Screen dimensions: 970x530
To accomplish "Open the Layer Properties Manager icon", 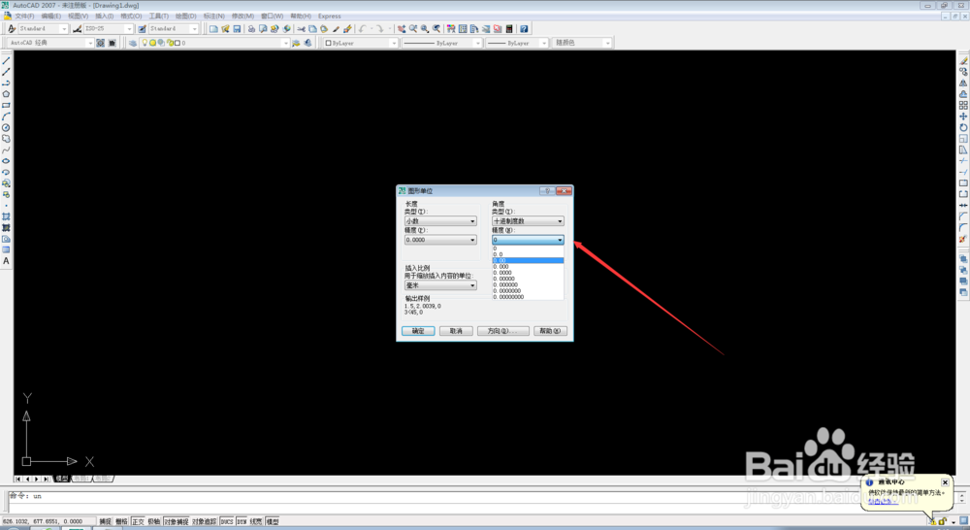I will click(132, 43).
